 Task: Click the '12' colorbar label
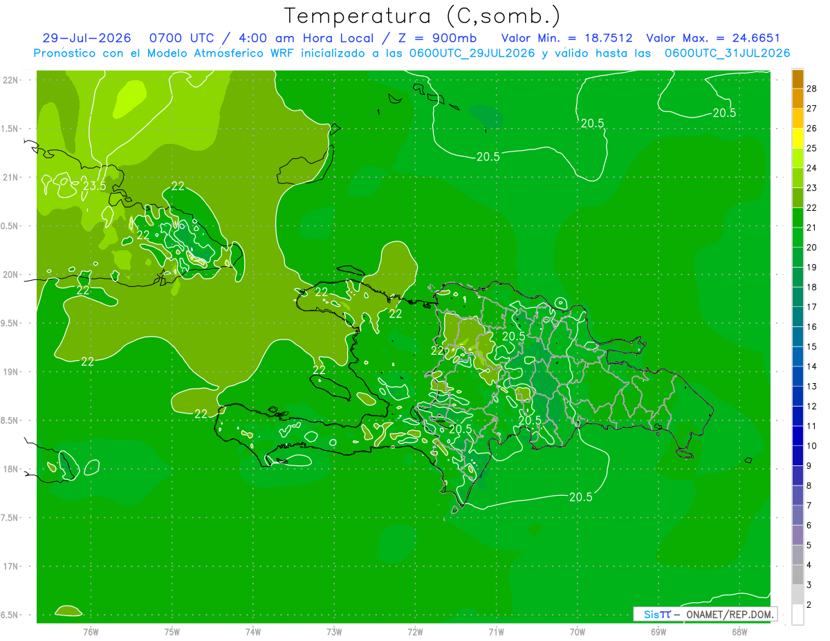[811, 407]
